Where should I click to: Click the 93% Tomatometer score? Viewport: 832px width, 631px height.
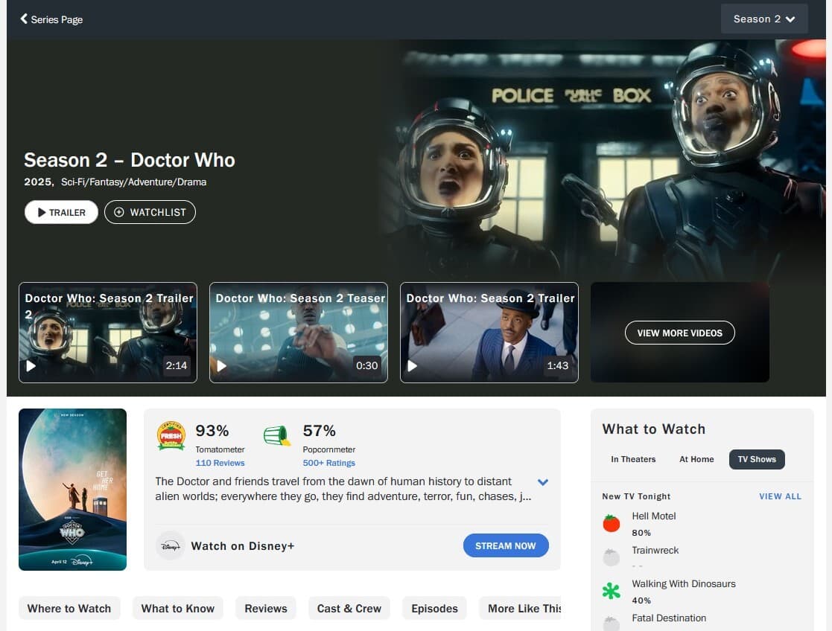coord(212,431)
